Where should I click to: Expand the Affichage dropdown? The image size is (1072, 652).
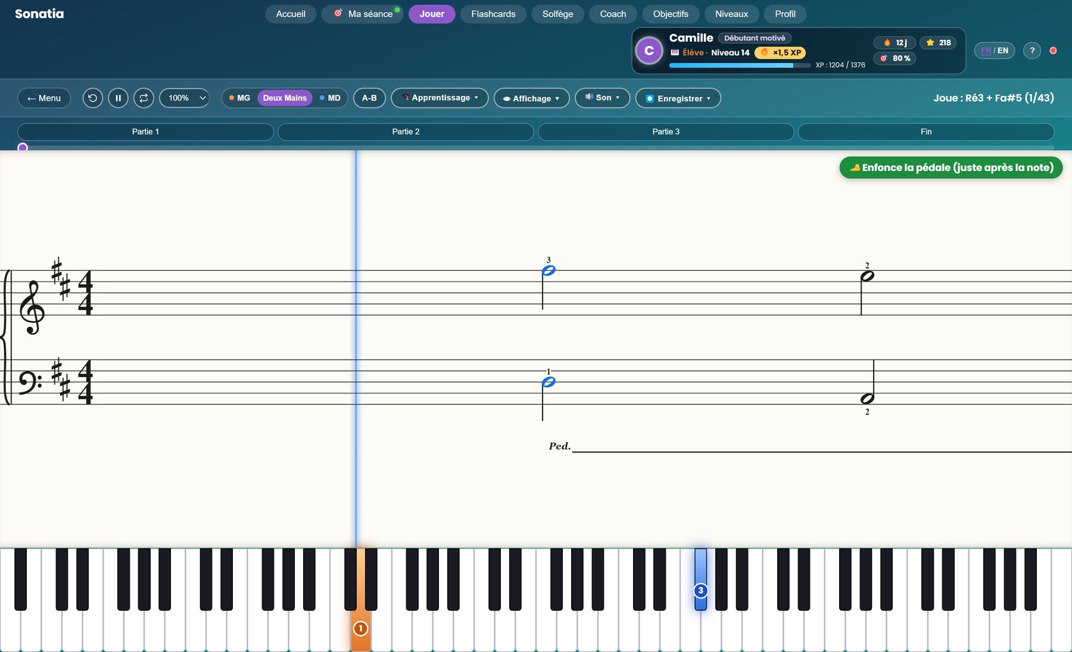(531, 98)
